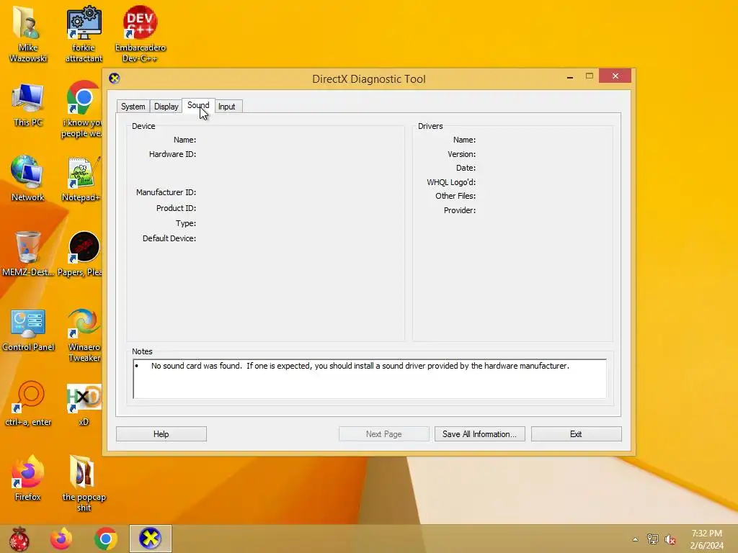
Task: Click the Start ornament button on taskbar
Action: click(19, 539)
